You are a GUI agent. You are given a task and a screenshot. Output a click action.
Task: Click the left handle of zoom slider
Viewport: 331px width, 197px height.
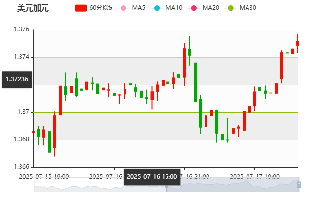pyautogui.click(x=166, y=186)
